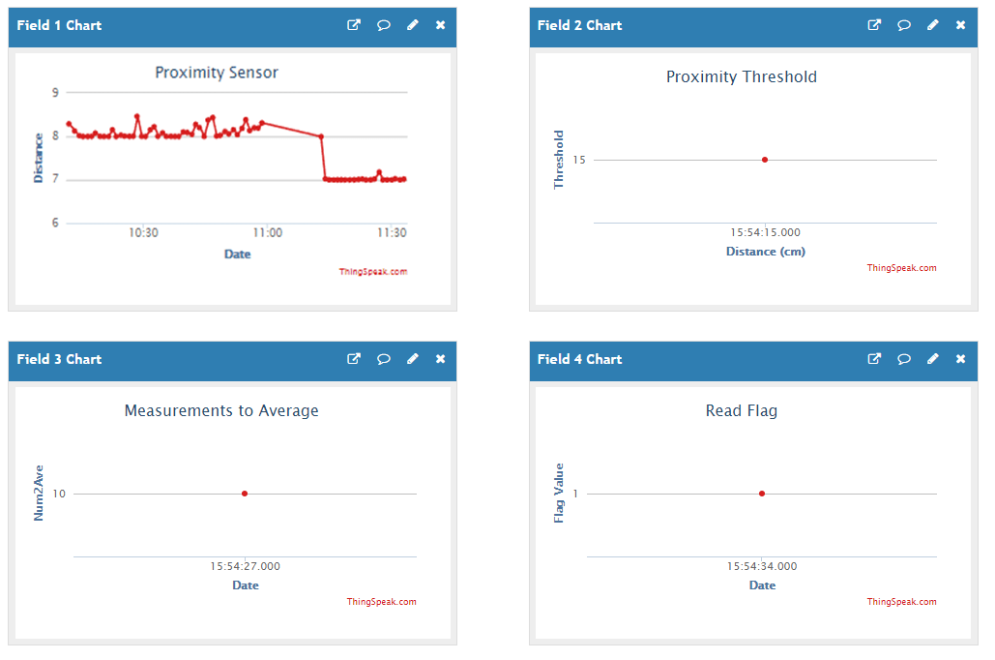Open Field 4 Chart in new window
995x660 pixels.
(874, 359)
